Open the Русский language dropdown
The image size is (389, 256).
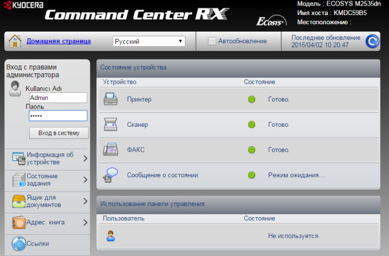tap(149, 41)
